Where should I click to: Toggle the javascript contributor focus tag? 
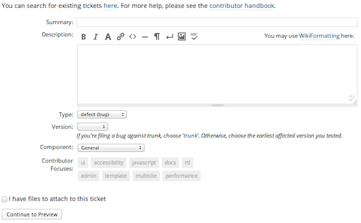(x=144, y=163)
